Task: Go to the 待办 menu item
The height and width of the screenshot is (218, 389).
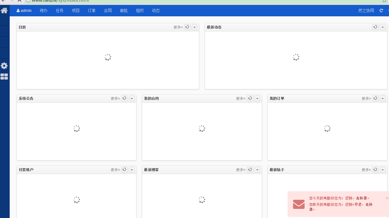Action: click(x=44, y=10)
